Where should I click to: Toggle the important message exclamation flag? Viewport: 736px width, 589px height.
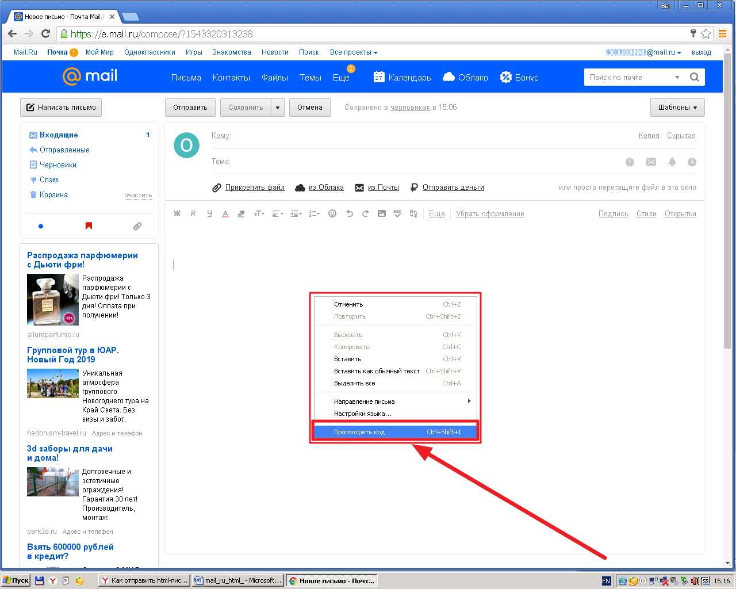pyautogui.click(x=630, y=162)
